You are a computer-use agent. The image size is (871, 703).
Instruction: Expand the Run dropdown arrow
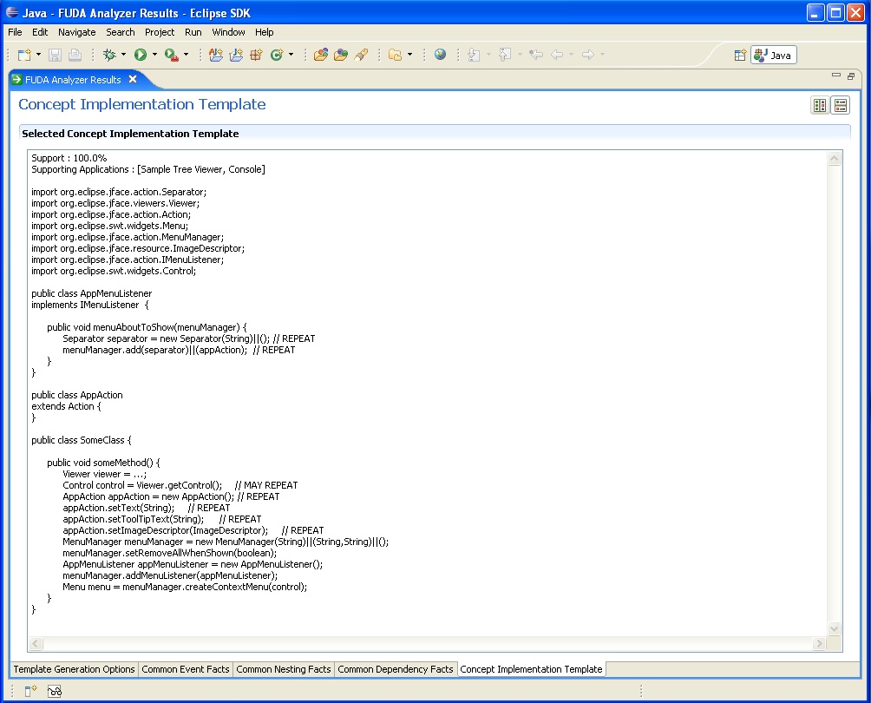[154, 55]
